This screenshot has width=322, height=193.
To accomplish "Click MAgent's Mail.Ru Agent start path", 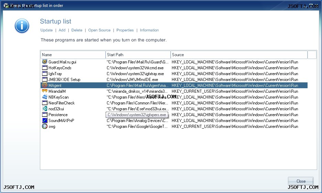I will (x=137, y=85).
